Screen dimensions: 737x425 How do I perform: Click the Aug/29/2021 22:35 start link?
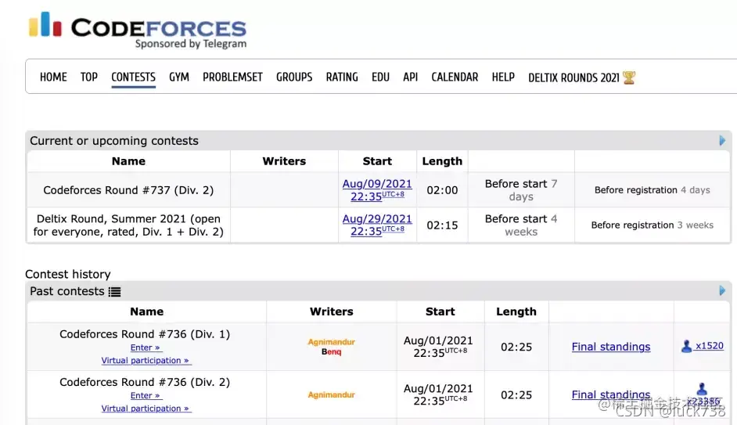(x=377, y=225)
